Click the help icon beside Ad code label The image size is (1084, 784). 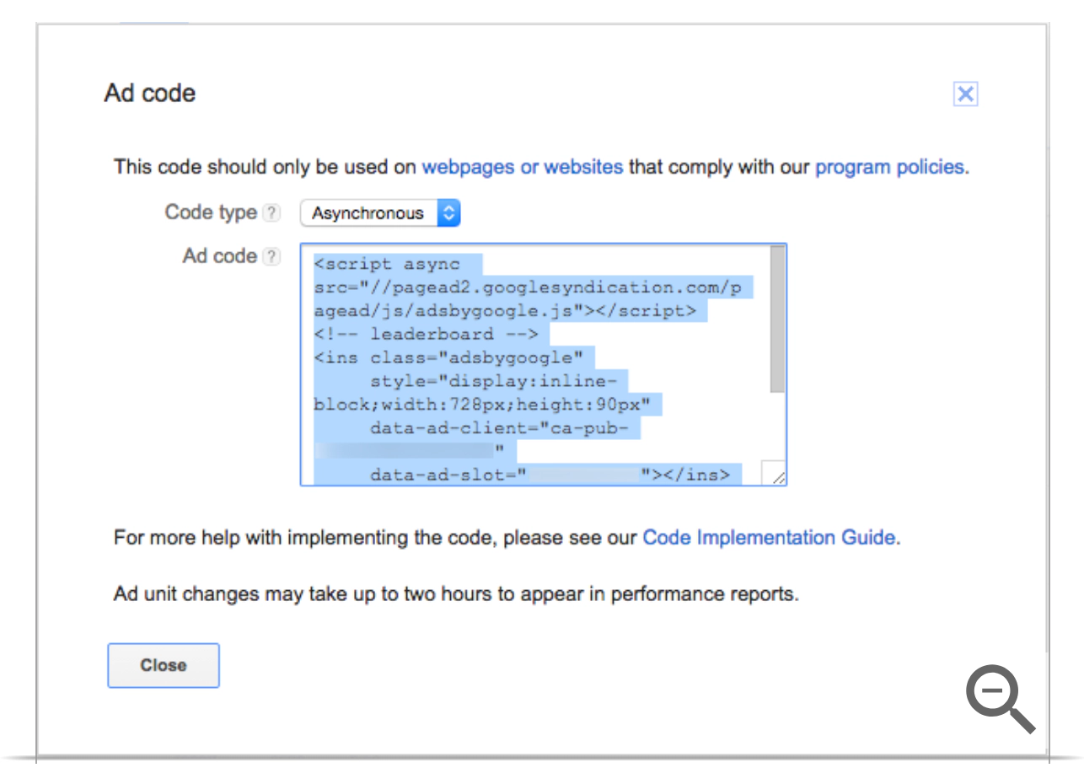[x=271, y=257]
